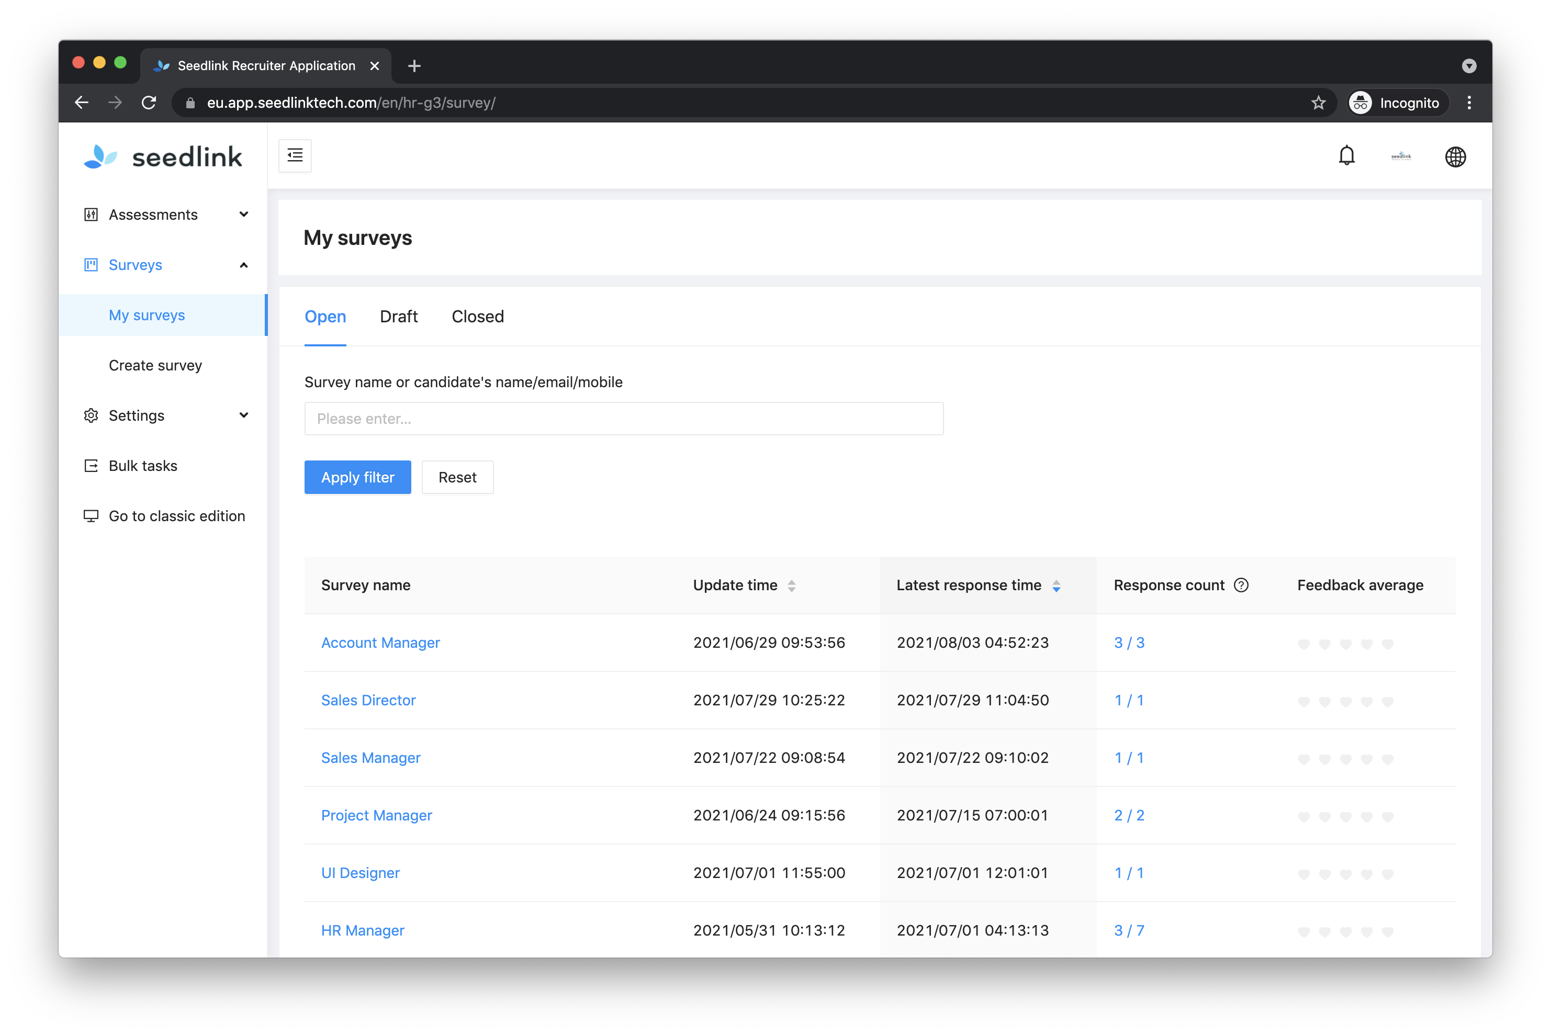Click the Apply filter button
The width and height of the screenshot is (1551, 1035).
(358, 477)
